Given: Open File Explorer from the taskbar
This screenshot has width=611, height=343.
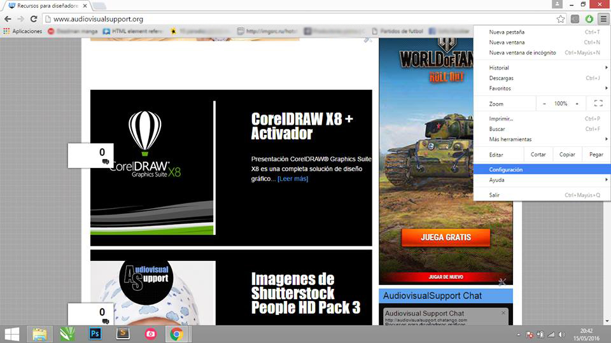Looking at the screenshot, I should click(x=39, y=335).
